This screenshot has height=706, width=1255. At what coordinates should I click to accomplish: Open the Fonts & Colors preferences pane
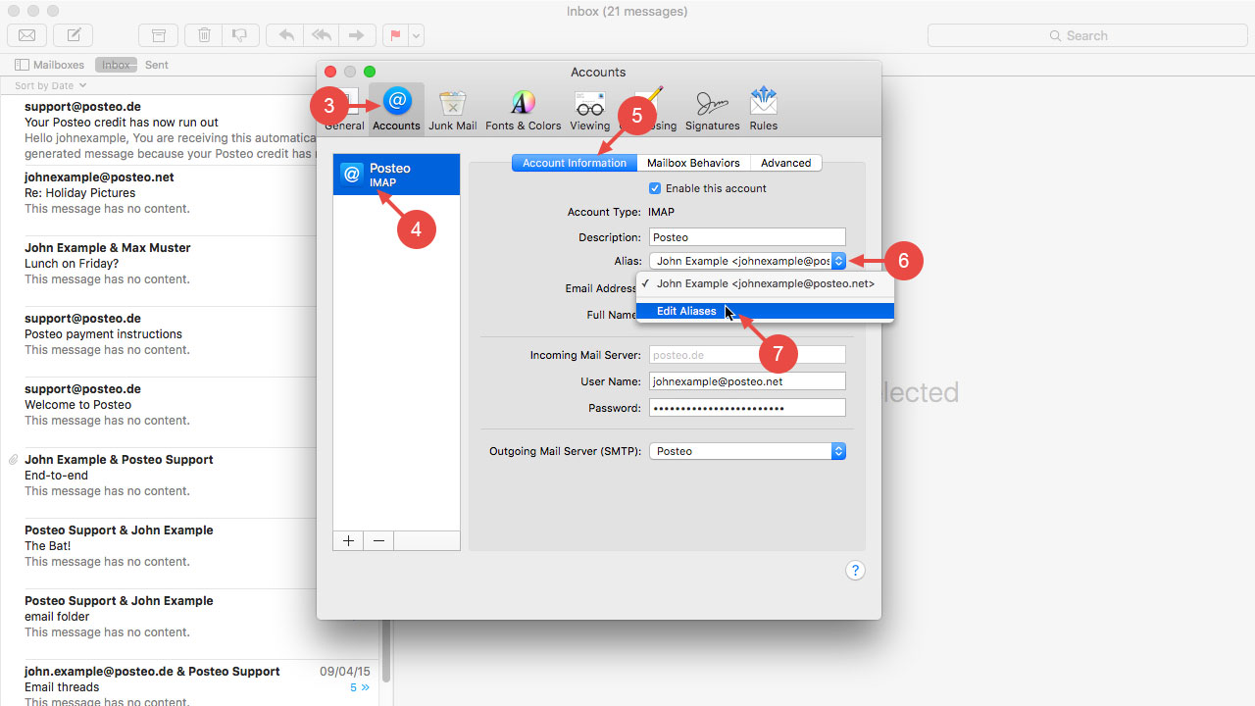click(x=523, y=108)
